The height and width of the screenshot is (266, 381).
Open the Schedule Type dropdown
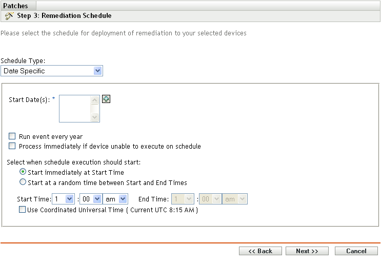52,71
